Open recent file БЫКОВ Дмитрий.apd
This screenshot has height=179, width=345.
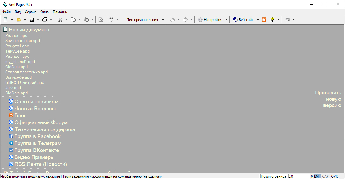[25, 82]
